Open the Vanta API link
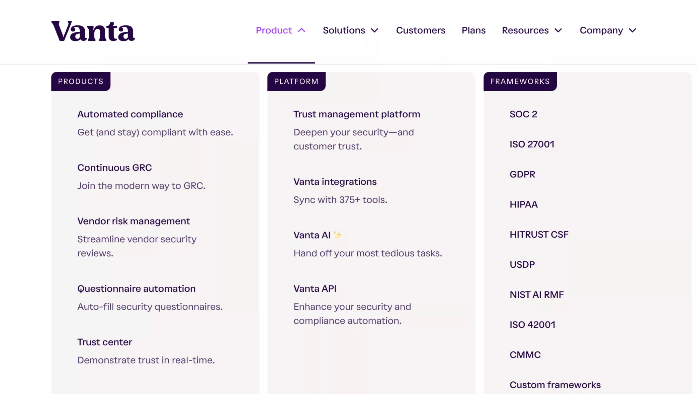The image size is (697, 394). point(315,289)
